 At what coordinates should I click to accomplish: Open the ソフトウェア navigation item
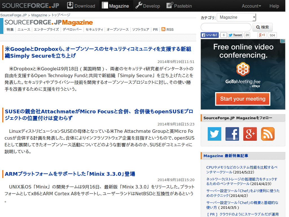(141, 29)
